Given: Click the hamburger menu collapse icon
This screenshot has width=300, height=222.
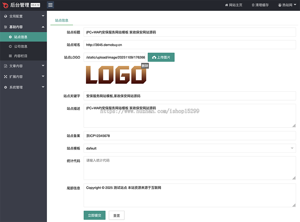Looking at the screenshot, I should click(50, 5).
